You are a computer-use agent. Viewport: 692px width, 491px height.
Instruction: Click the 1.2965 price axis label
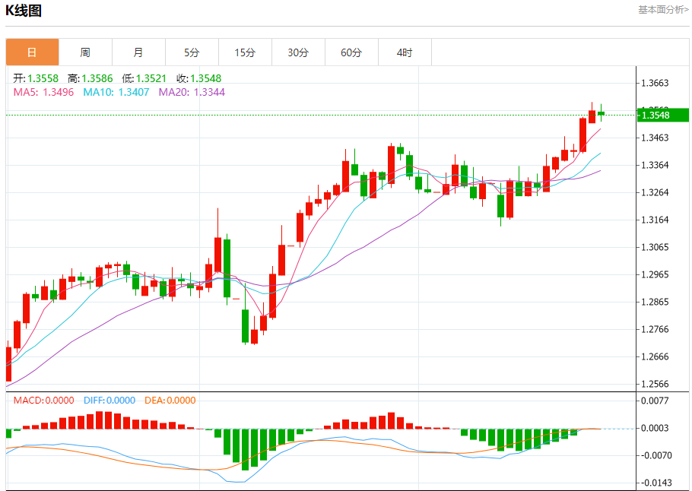655,274
